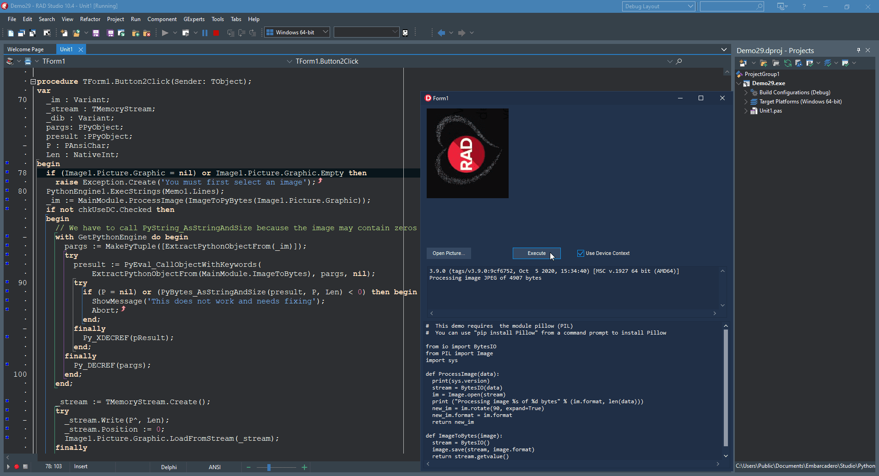879x476 pixels.
Task: Close the Unit1 tab
Action: [x=81, y=49]
